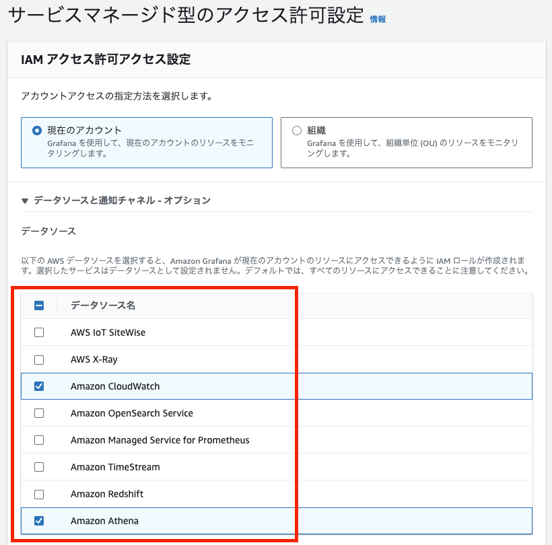The height and width of the screenshot is (545, 552).
Task: Check the AWS IoT SiteWise checkbox
Action: pyautogui.click(x=39, y=332)
